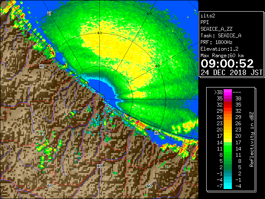Select the 'PPI' scan type text
The width and height of the screenshot is (265, 199).
205,22
